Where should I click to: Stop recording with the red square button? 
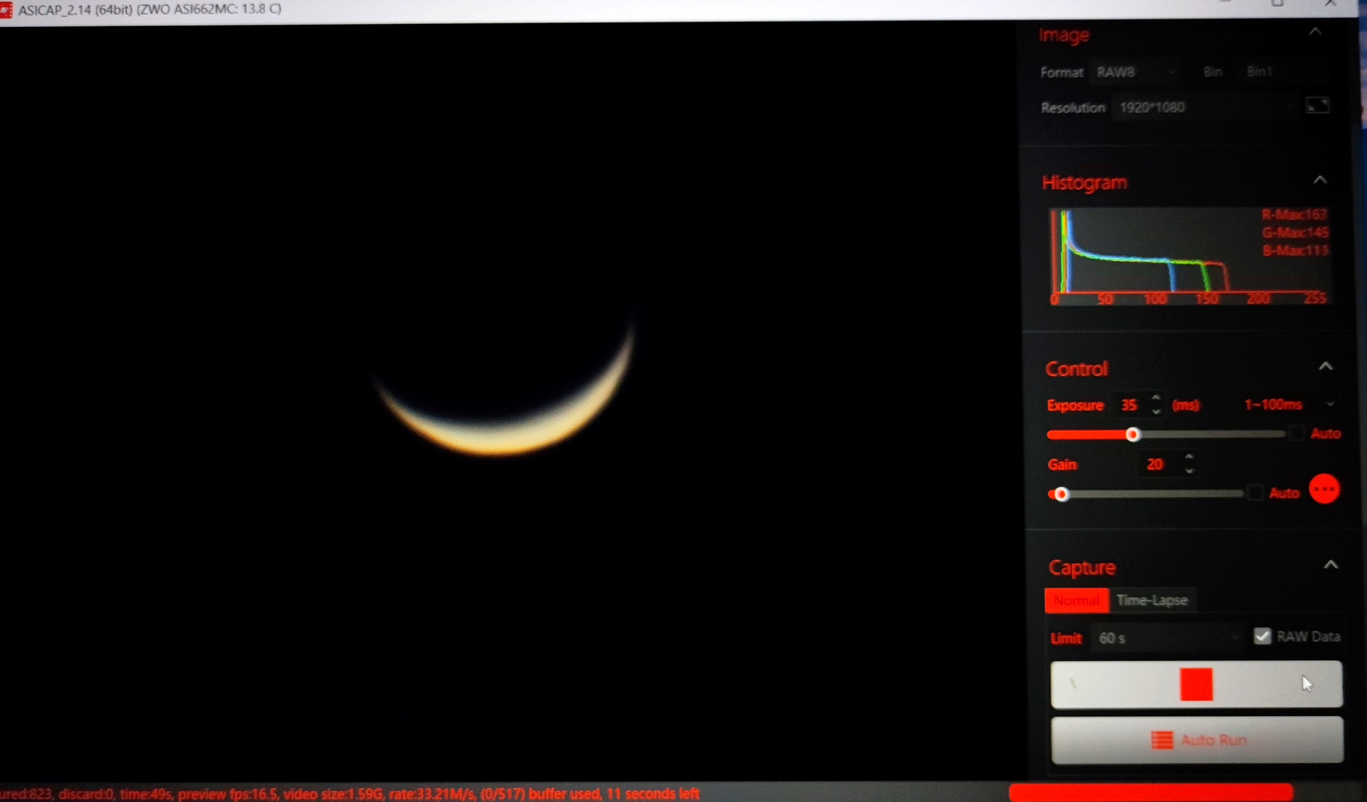coord(1196,684)
